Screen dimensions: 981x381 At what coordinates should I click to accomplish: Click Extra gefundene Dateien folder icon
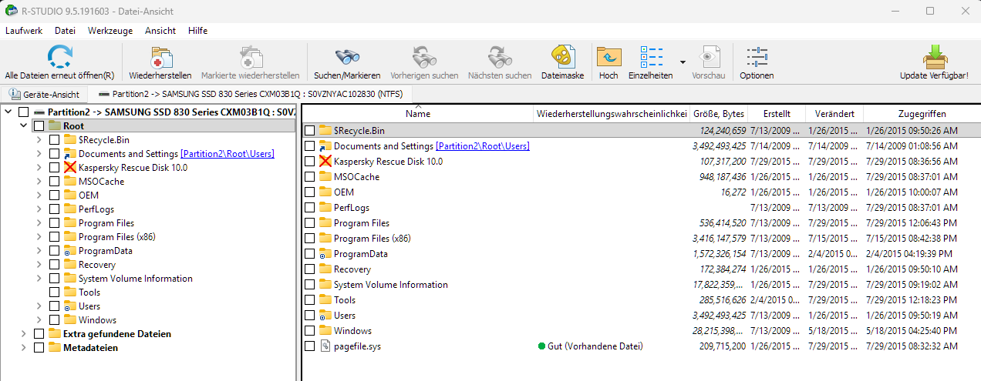click(55, 334)
